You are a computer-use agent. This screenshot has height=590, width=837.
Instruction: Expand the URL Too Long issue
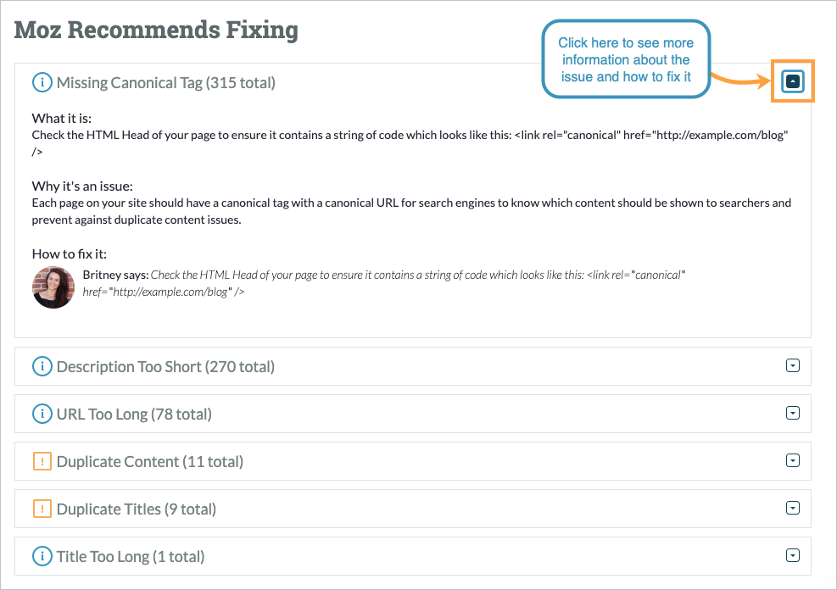point(792,413)
